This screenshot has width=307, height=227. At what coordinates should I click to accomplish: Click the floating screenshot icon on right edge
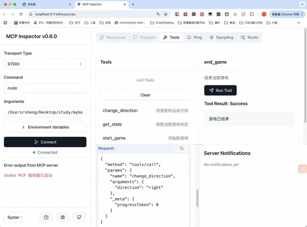click(302, 169)
